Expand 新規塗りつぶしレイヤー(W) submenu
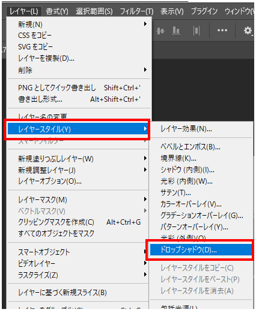Image resolution: width=256 pixels, height=312 pixels. tap(78, 159)
